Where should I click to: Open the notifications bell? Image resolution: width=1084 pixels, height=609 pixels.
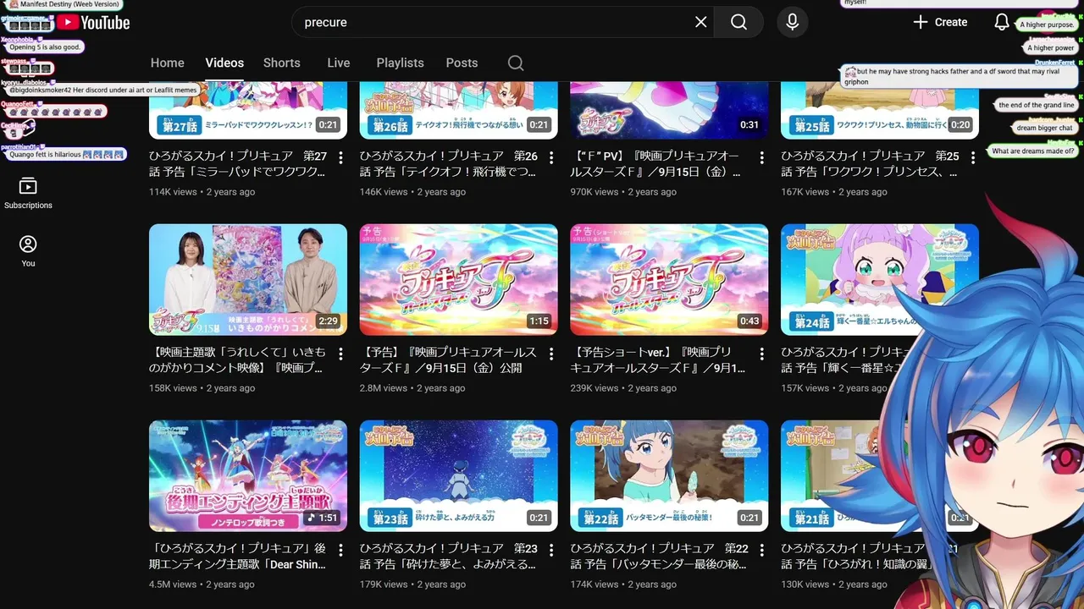pos(1002,22)
